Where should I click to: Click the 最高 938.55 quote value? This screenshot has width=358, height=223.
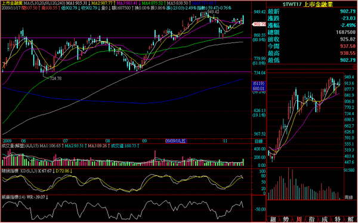pos(348,54)
